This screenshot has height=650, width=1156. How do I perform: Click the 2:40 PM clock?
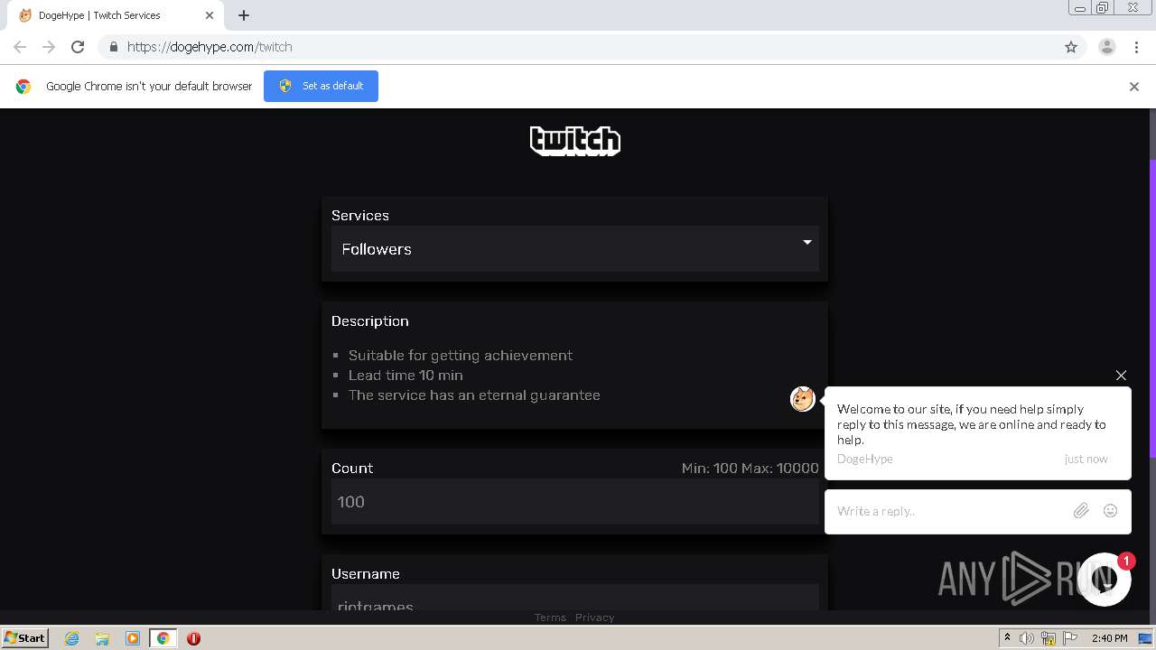[x=1109, y=638]
